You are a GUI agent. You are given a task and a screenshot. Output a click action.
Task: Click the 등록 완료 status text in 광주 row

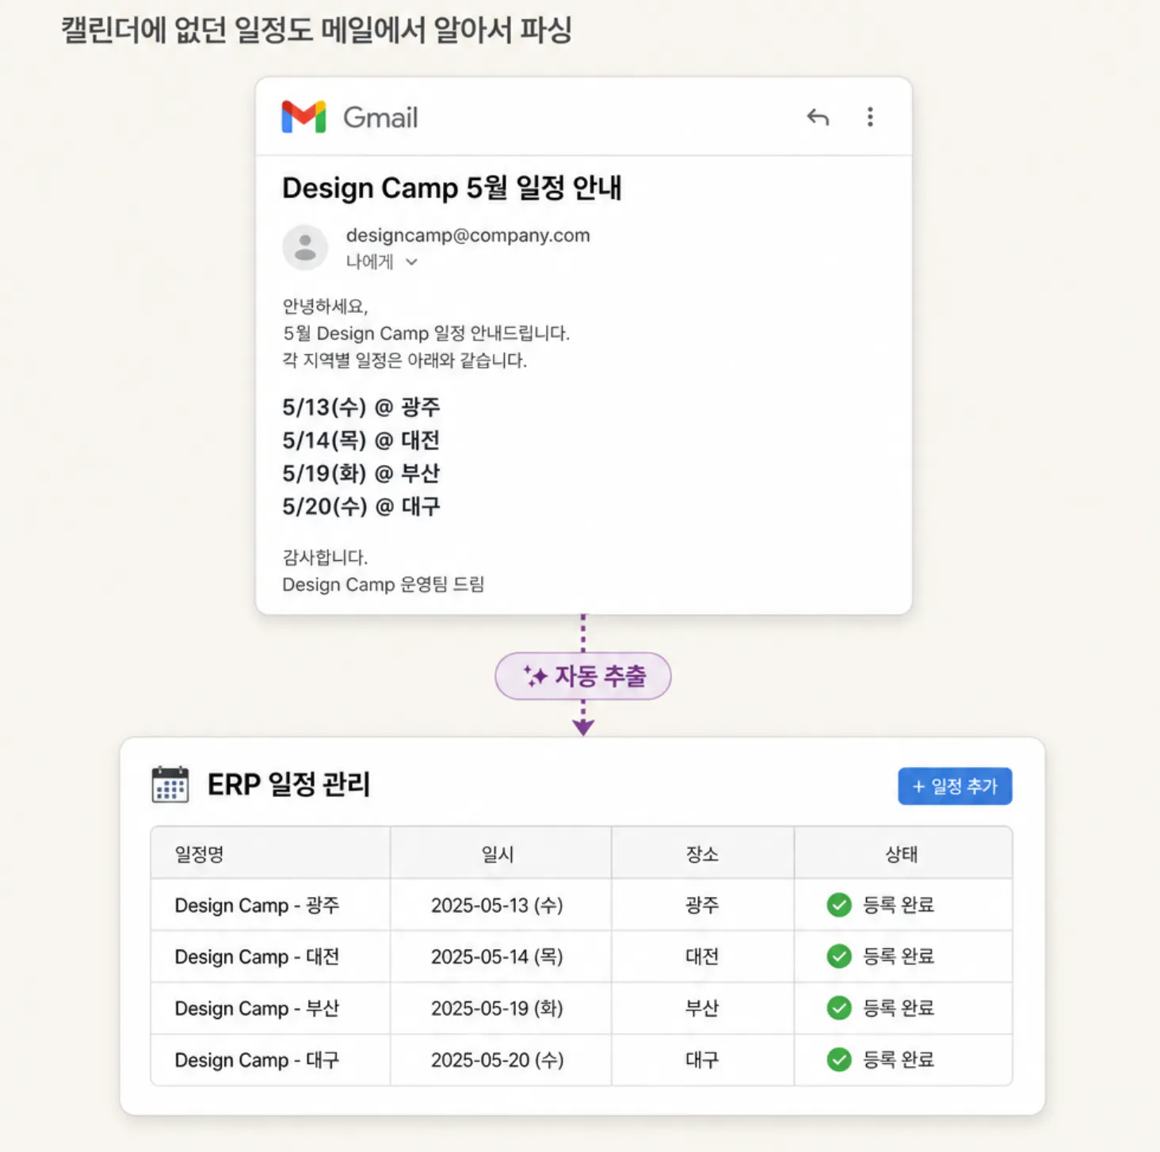(899, 905)
